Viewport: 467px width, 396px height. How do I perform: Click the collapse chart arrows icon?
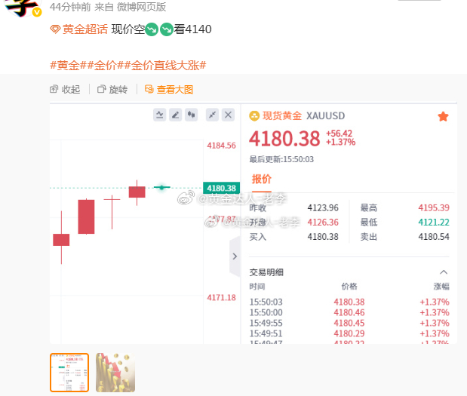(x=212, y=115)
